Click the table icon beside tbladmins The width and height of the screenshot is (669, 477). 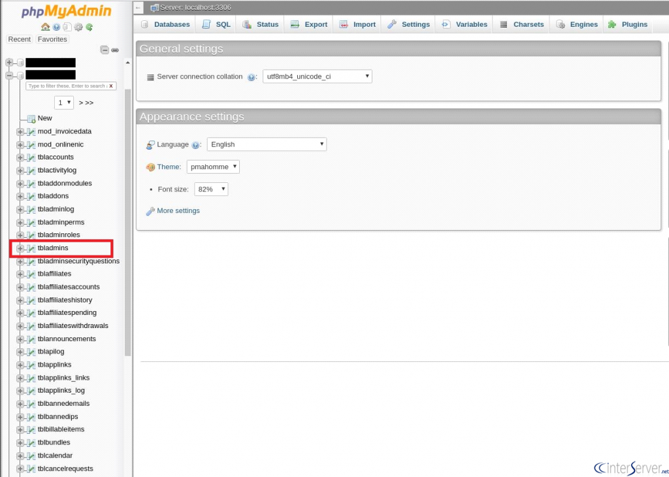click(x=31, y=248)
